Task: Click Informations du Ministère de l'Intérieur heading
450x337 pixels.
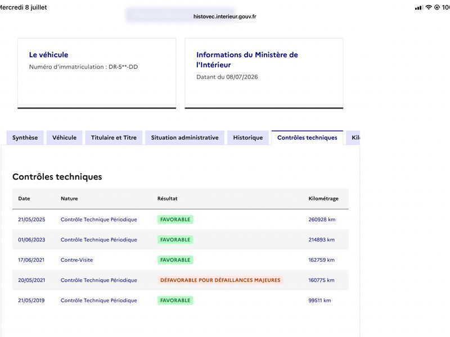Action: tap(247, 60)
